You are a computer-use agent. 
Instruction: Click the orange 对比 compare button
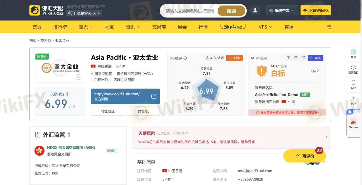(235, 58)
